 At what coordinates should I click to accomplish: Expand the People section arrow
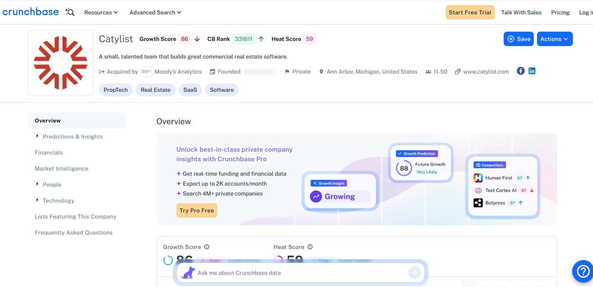pos(37,184)
